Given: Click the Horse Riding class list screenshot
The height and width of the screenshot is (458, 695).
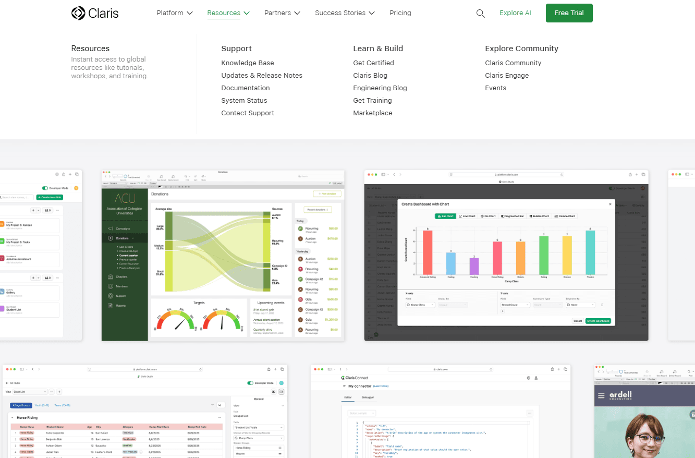Looking at the screenshot, I should (145, 411).
